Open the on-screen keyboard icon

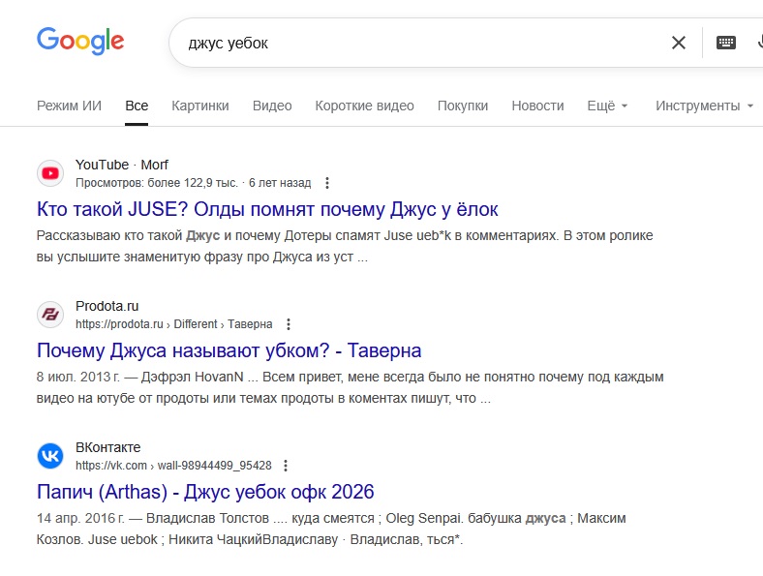pos(725,43)
